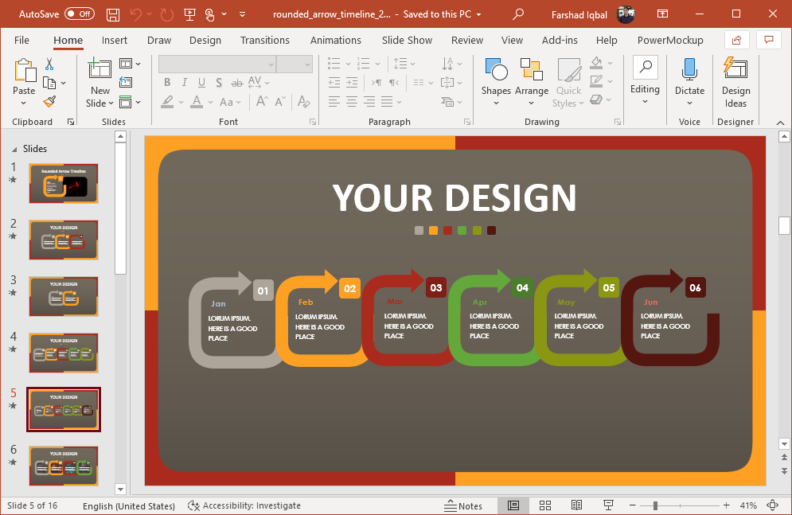Toggle the Notes pane
Viewport: 792px width, 515px height.
[464, 505]
